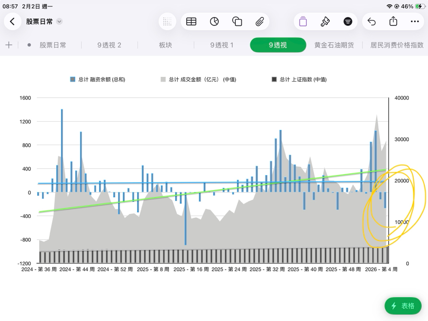Expand the More options ellipsis menu
Image resolution: width=428 pixels, height=321 pixels.
pos(415,22)
